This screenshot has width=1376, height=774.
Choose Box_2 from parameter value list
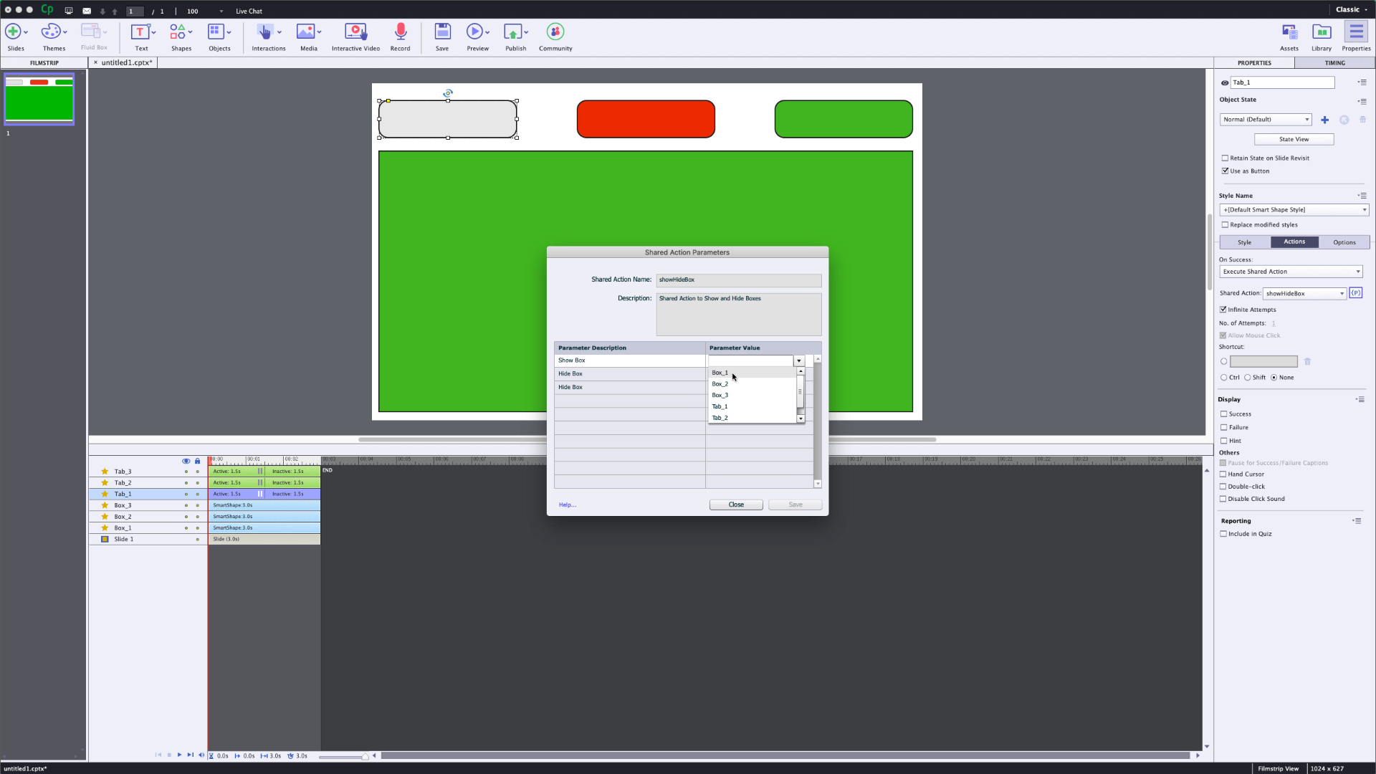pos(720,384)
